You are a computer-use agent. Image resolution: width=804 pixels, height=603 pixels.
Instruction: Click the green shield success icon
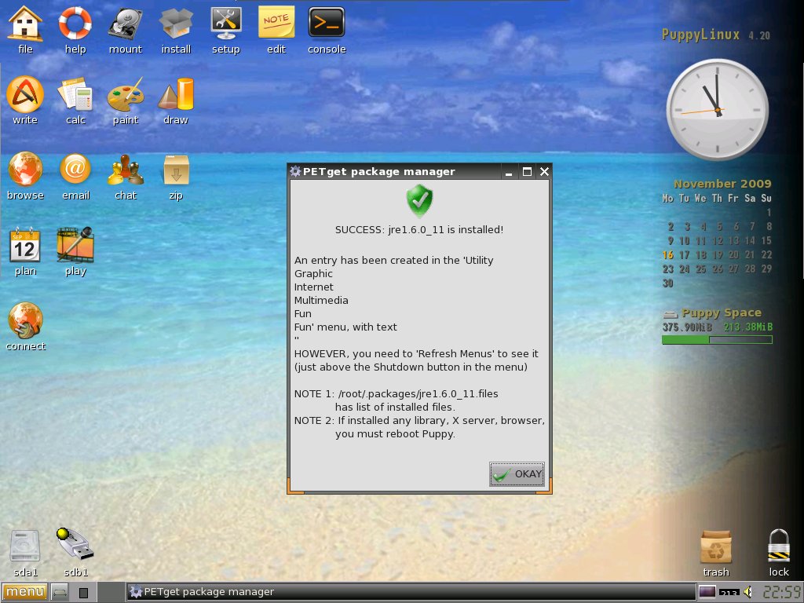(419, 201)
